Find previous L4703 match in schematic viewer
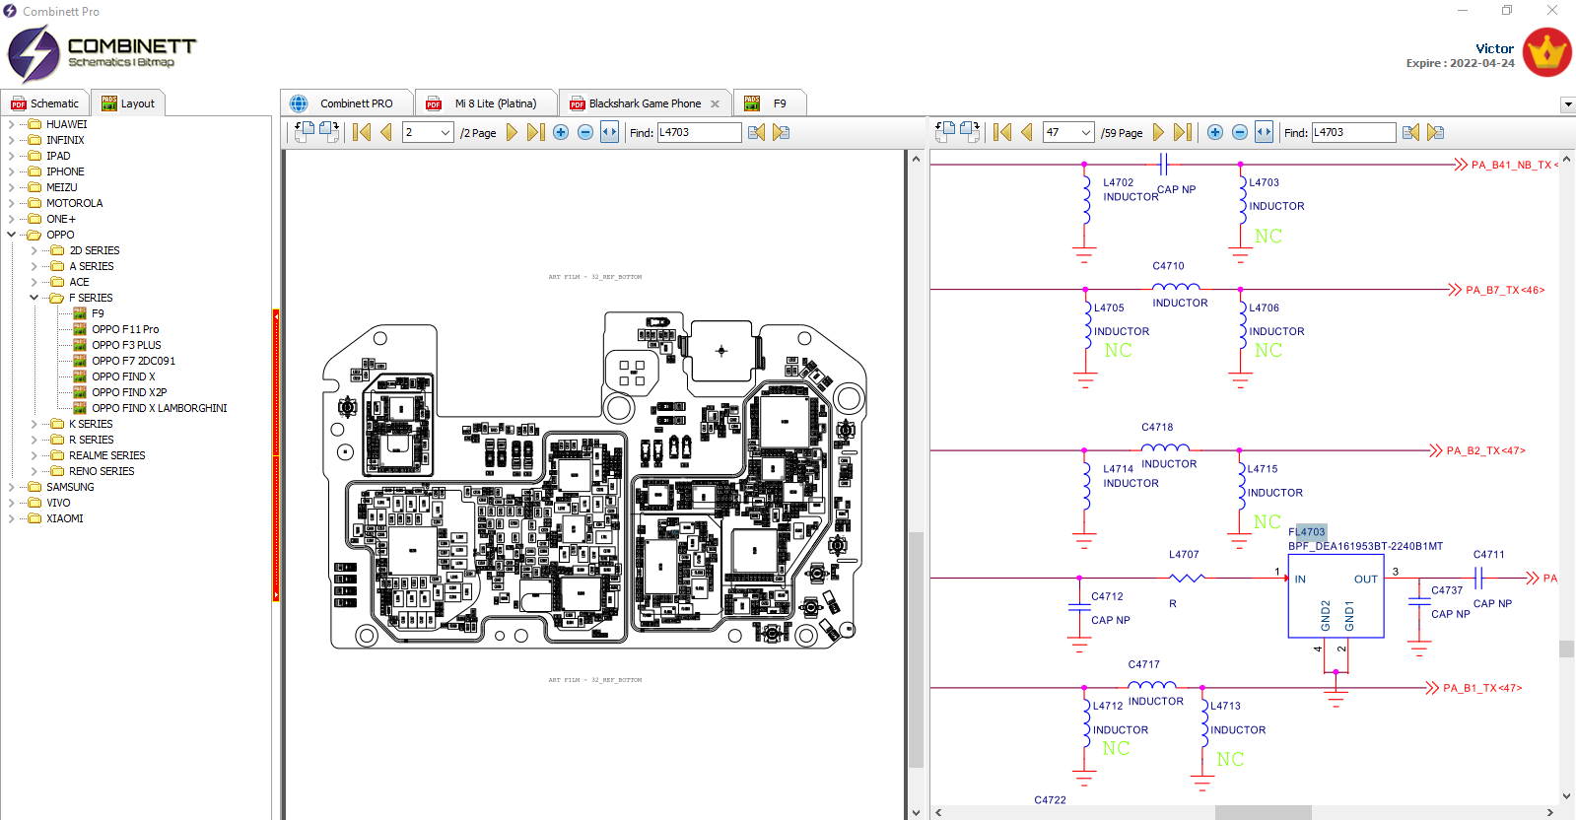1576x820 pixels. [1410, 132]
